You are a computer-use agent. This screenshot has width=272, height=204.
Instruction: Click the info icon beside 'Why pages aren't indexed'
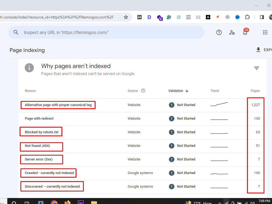tap(29, 68)
